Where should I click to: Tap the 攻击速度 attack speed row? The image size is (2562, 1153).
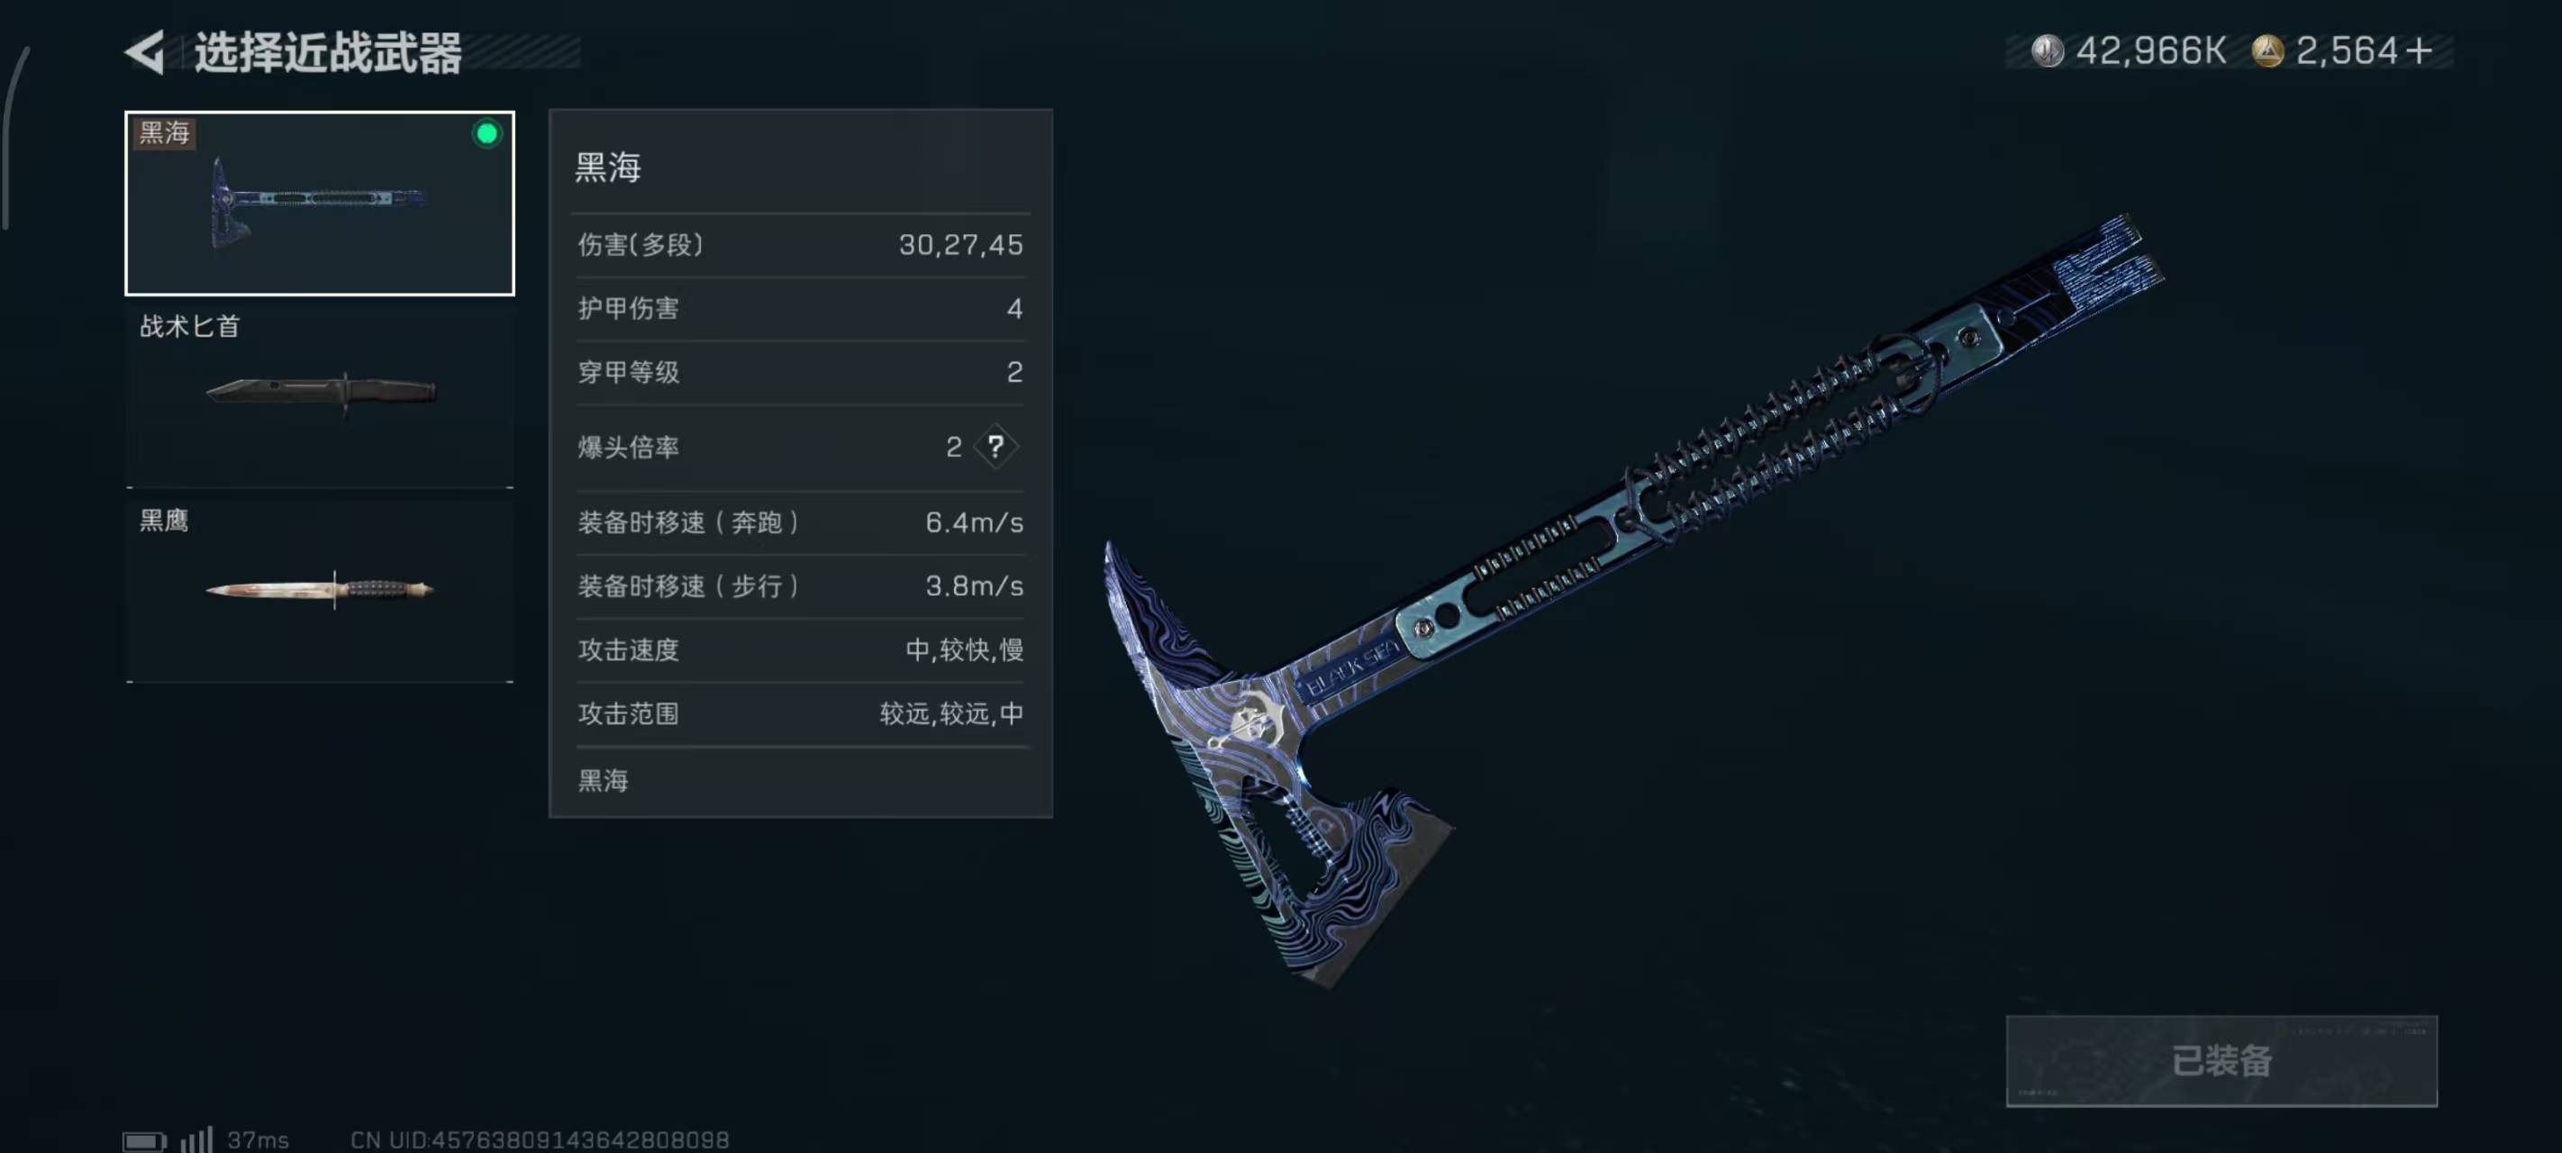pos(801,650)
